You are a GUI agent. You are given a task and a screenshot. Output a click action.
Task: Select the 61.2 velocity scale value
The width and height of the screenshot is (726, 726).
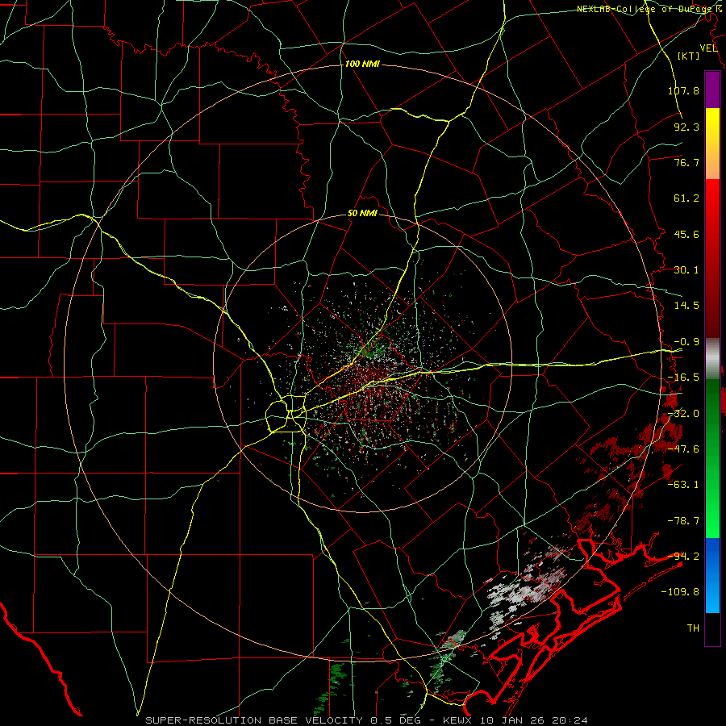(686, 198)
